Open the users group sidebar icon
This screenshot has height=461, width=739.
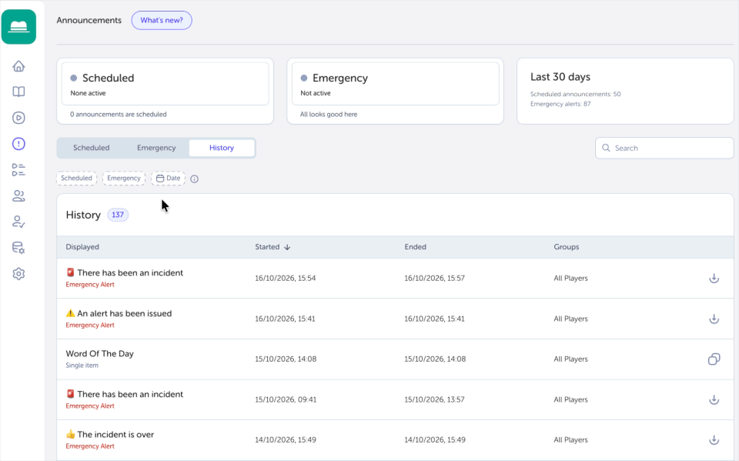click(x=18, y=195)
